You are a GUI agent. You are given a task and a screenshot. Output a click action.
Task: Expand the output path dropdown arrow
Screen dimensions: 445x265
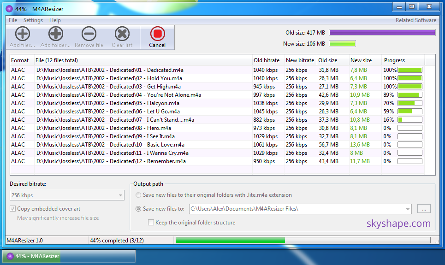click(408, 209)
